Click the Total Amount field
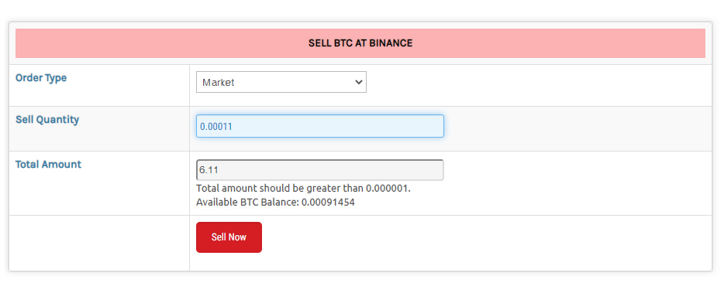The width and height of the screenshot is (724, 293). coord(320,170)
